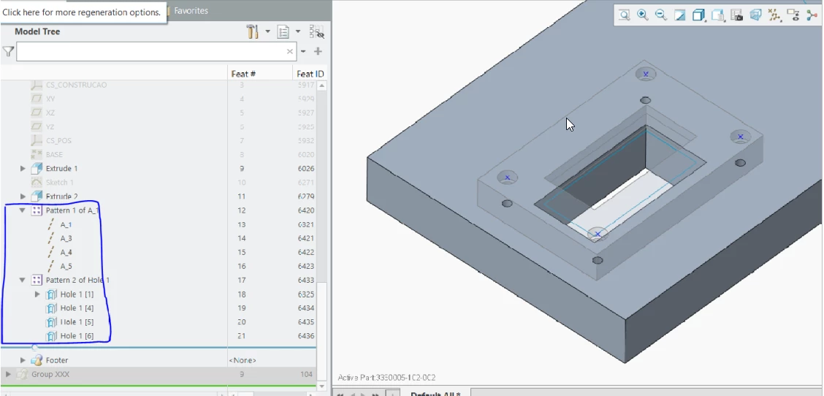Screen dimensions: 824x396
Task: Expand the Hole 1 [1] feature
Action: click(x=37, y=294)
